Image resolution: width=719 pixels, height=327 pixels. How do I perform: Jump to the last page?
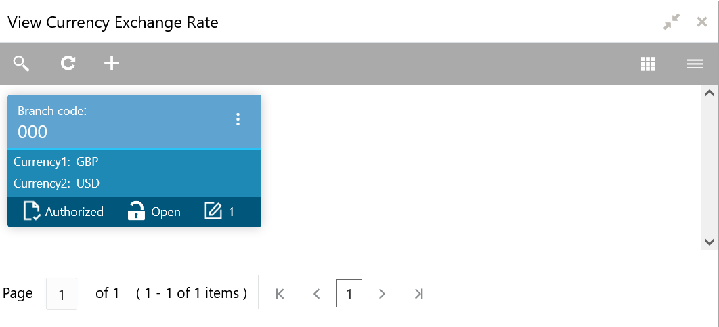(419, 294)
